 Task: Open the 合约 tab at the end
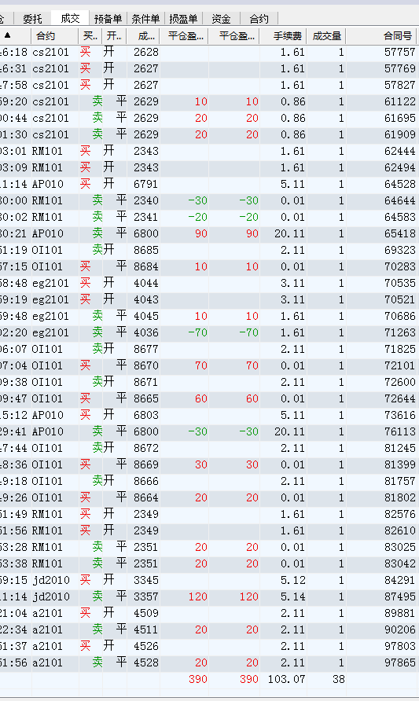click(259, 19)
